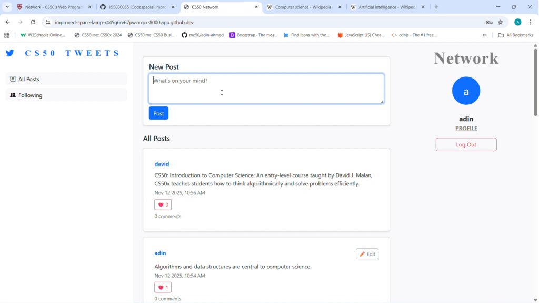Close the GitHub Codespaces tab
Viewport: 539px width, 303px height.
tap(173, 7)
